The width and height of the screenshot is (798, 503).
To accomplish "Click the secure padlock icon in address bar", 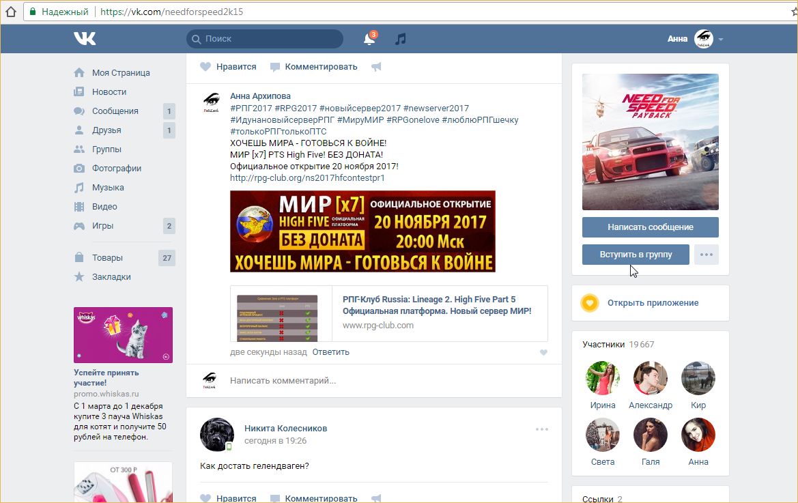I will pos(33,12).
